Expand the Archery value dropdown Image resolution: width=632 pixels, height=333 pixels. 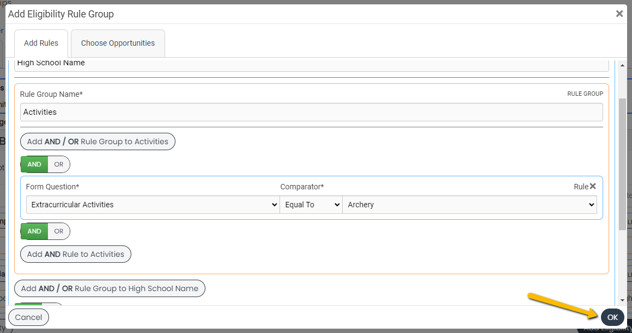point(469,205)
